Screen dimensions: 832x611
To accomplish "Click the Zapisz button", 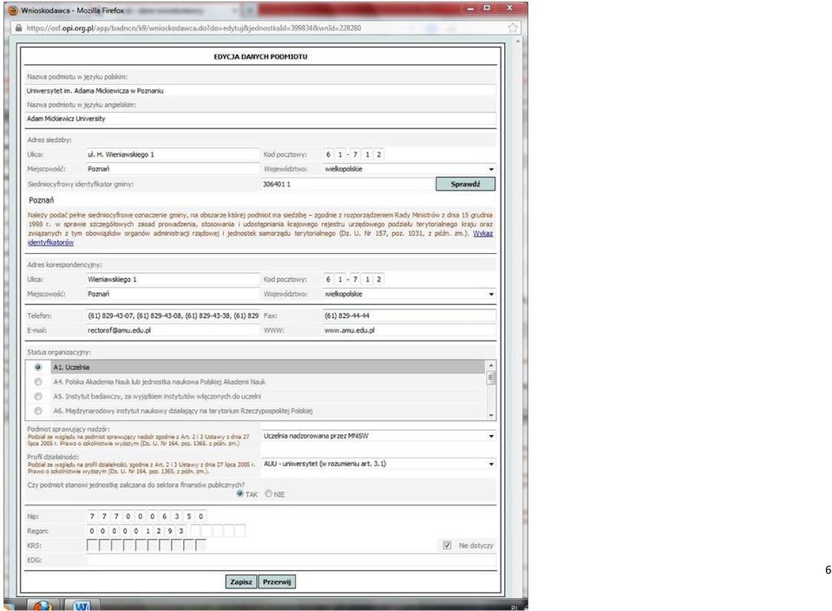I will [241, 582].
